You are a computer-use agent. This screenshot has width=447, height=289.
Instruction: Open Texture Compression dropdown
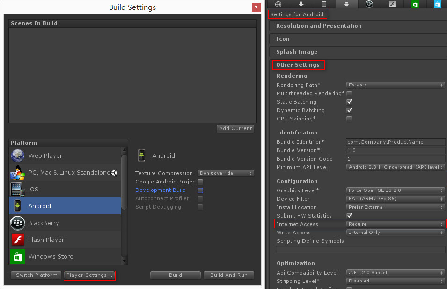(226, 173)
